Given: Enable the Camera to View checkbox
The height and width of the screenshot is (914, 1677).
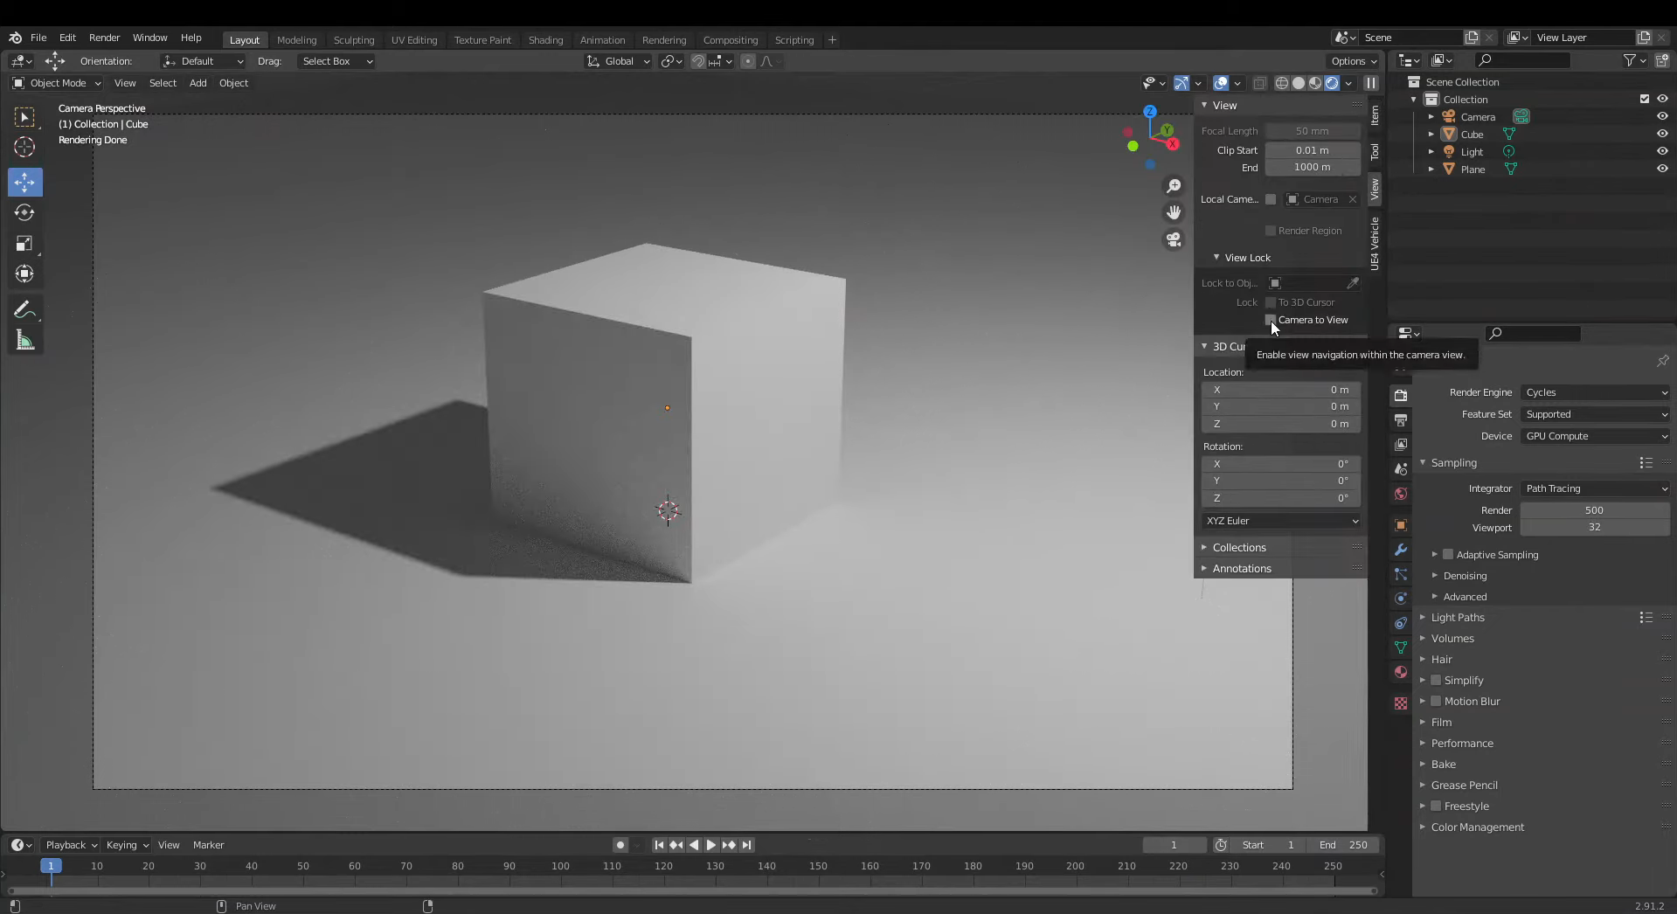Looking at the screenshot, I should click(x=1271, y=320).
